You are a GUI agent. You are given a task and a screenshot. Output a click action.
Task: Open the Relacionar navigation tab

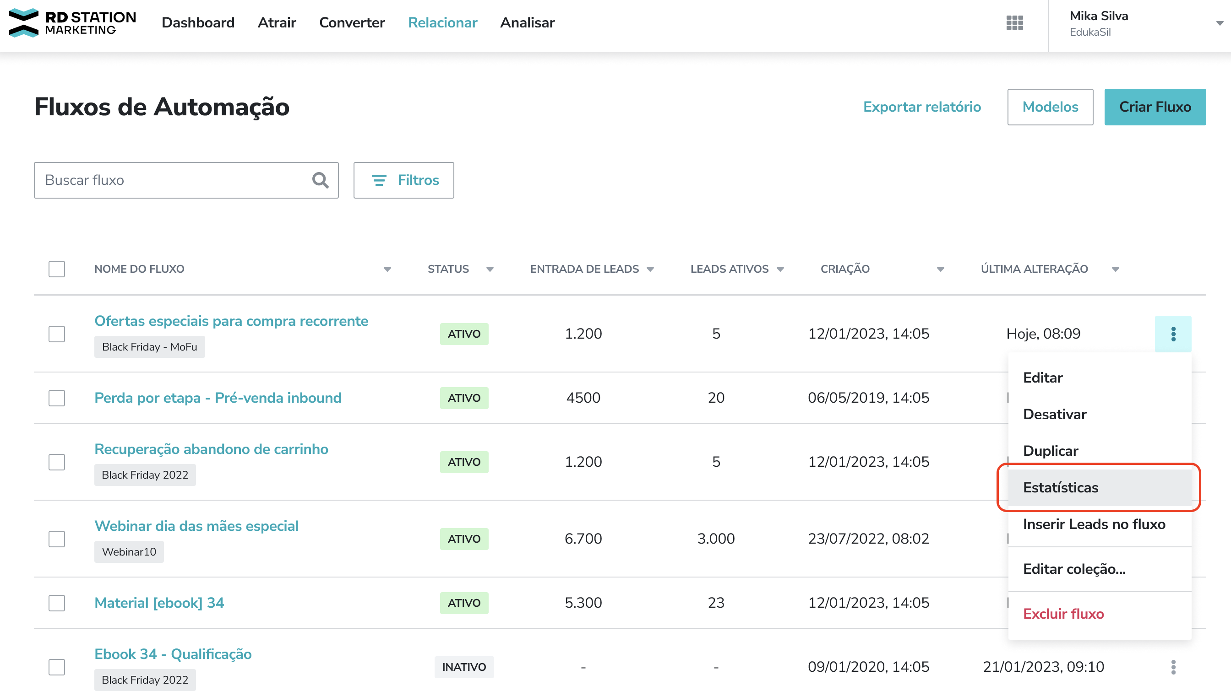(442, 22)
